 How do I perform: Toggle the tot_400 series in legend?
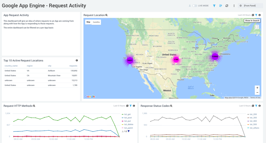coord(252,121)
